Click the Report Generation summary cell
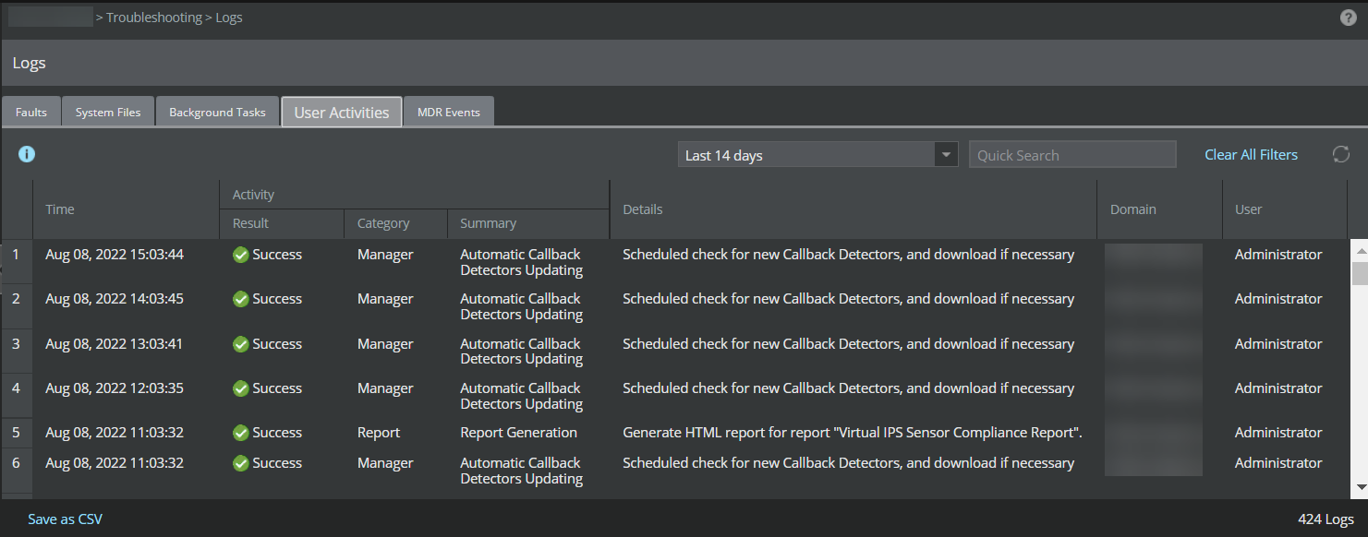 518,433
